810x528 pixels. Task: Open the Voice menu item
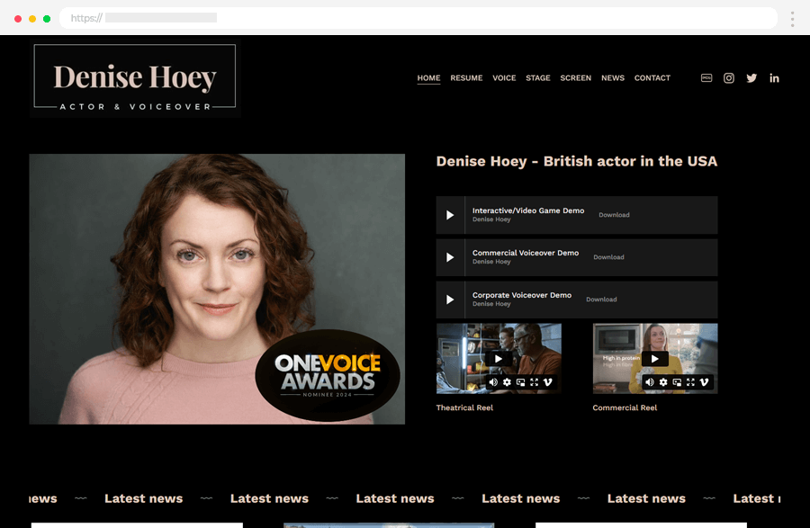click(x=504, y=78)
